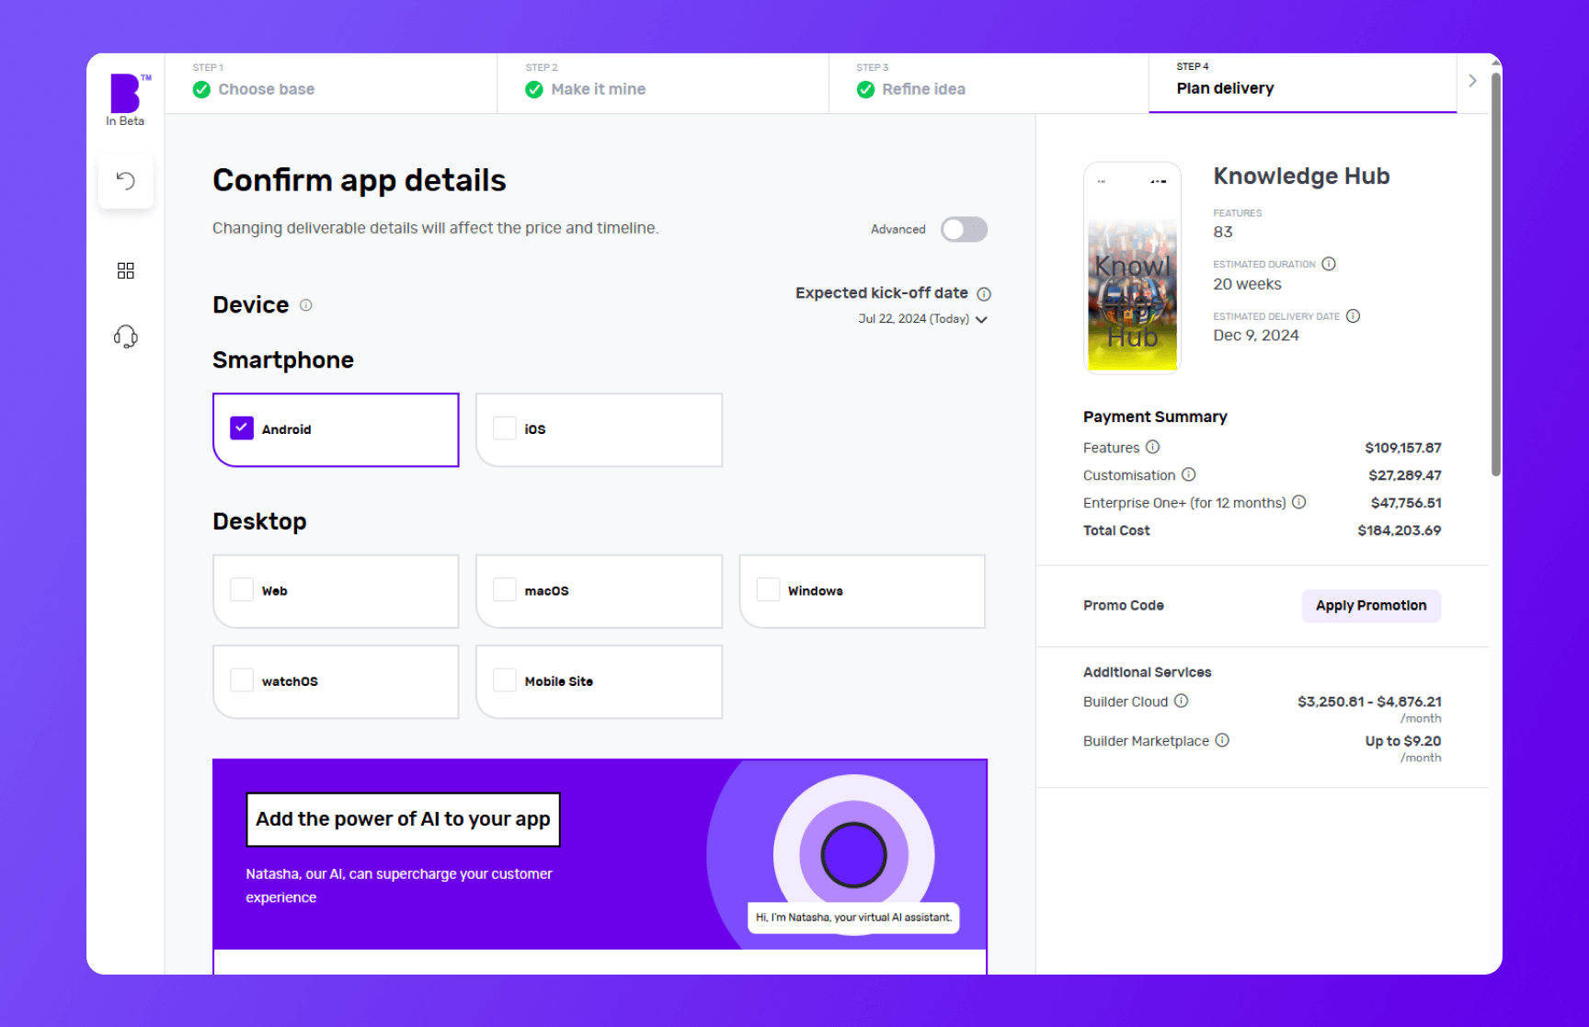This screenshot has width=1589, height=1027.
Task: Click the Confirm app details heading
Action: (x=360, y=181)
